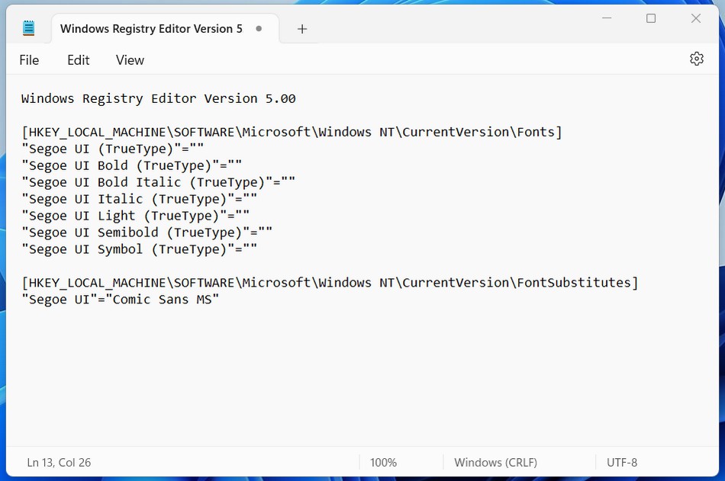
Task: Click the "Segoe UI Light (TrueType)" line
Action: click(135, 216)
